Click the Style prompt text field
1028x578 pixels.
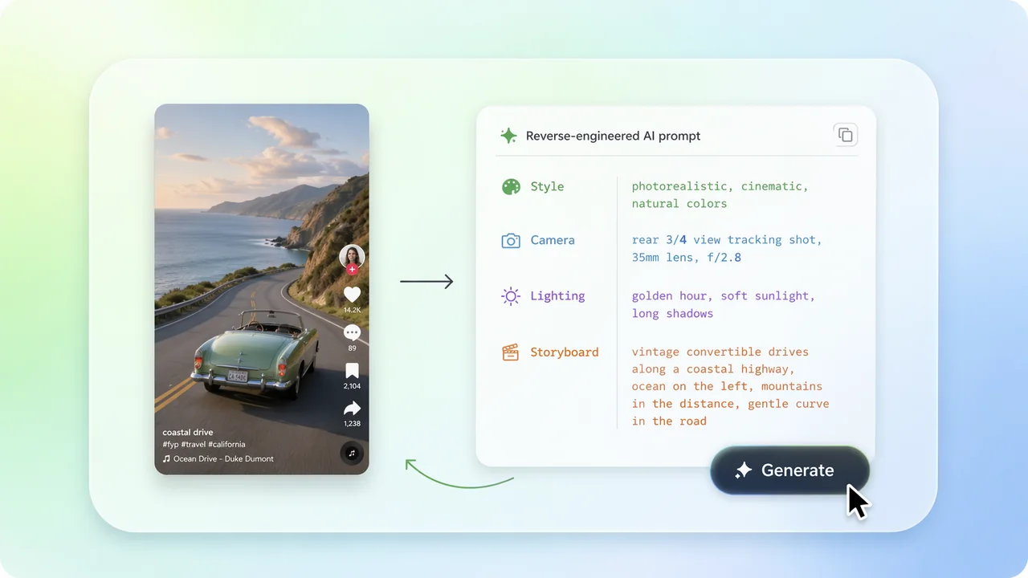(x=720, y=195)
